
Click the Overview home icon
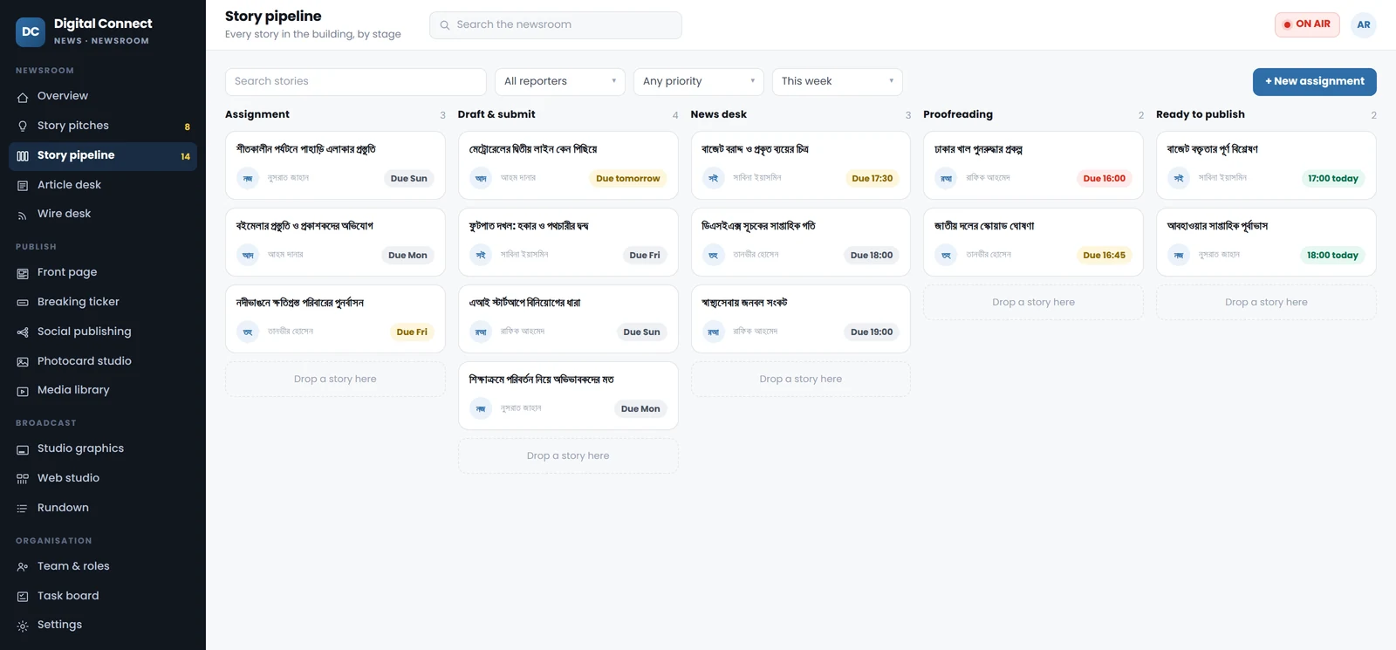coord(23,97)
